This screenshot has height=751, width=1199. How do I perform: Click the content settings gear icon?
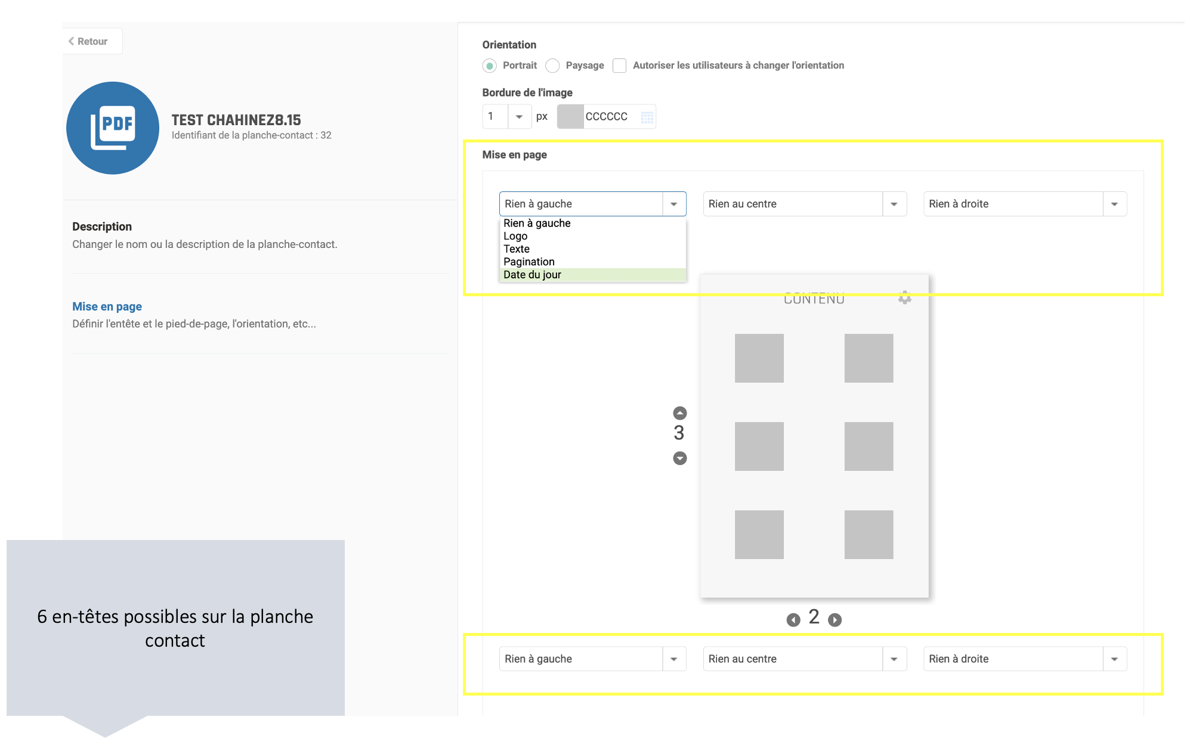(904, 297)
